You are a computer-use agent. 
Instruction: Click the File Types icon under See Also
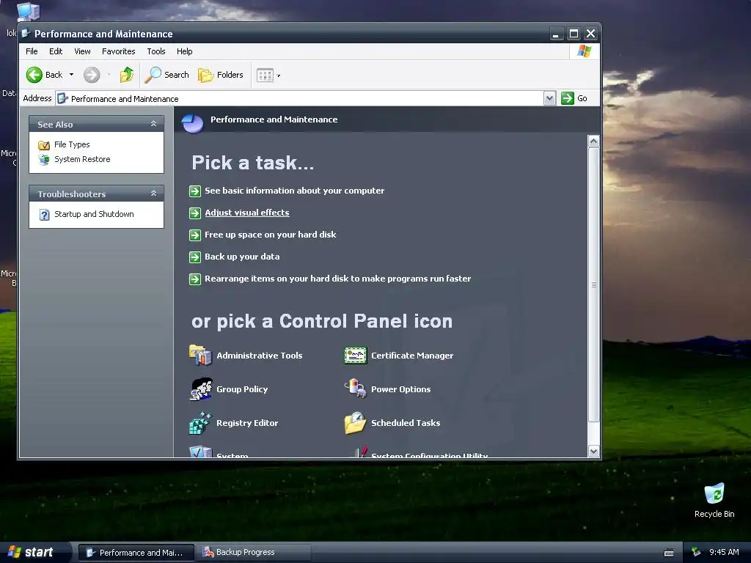pos(44,144)
